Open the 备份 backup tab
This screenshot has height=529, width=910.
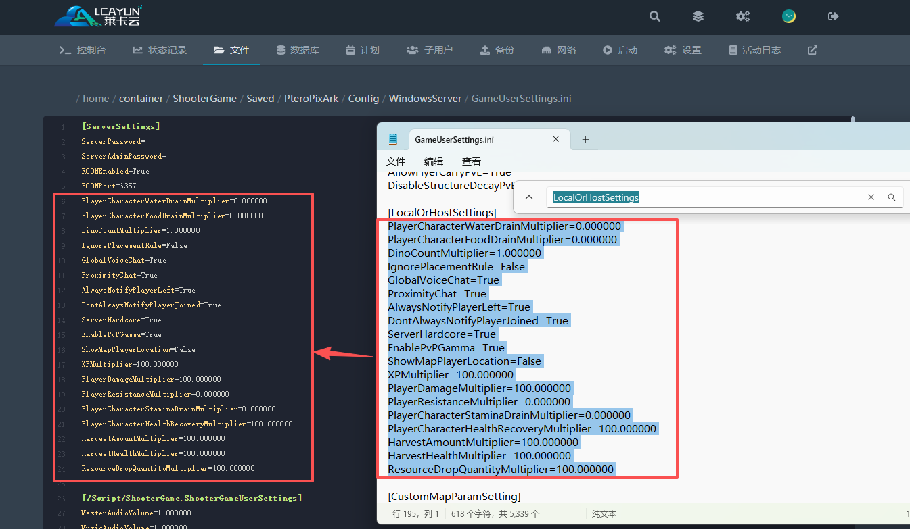pos(497,50)
